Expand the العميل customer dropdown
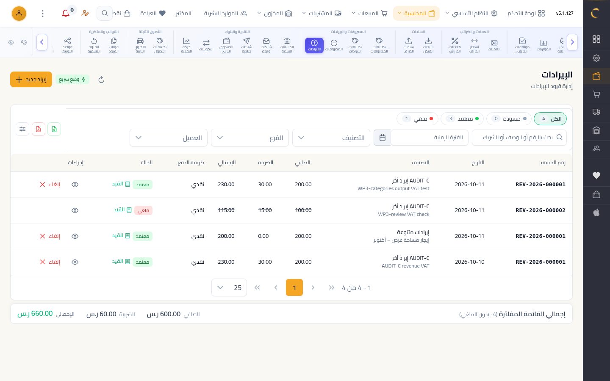Image resolution: width=610 pixels, height=381 pixels. coord(169,138)
